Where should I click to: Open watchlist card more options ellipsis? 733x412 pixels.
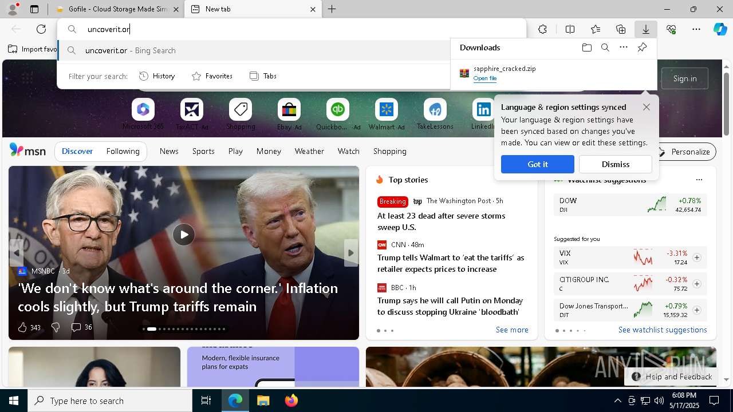click(x=699, y=180)
